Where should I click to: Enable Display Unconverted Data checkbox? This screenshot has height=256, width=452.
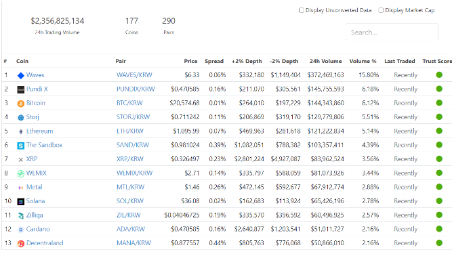[x=302, y=10]
